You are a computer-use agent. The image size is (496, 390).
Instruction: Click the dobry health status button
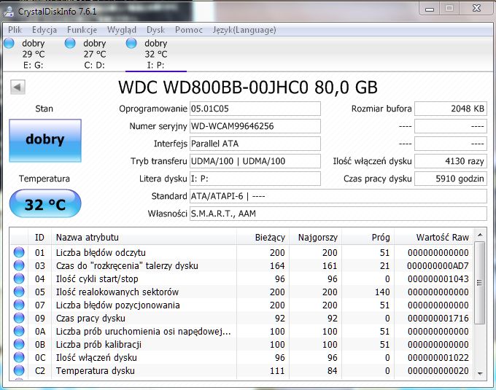point(45,141)
